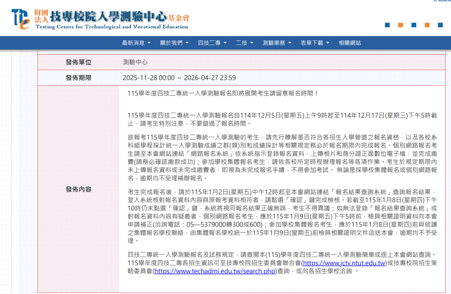The width and height of the screenshot is (451, 294).
Task: Expand the 四技二專 navigation dropdown
Action: (212, 43)
